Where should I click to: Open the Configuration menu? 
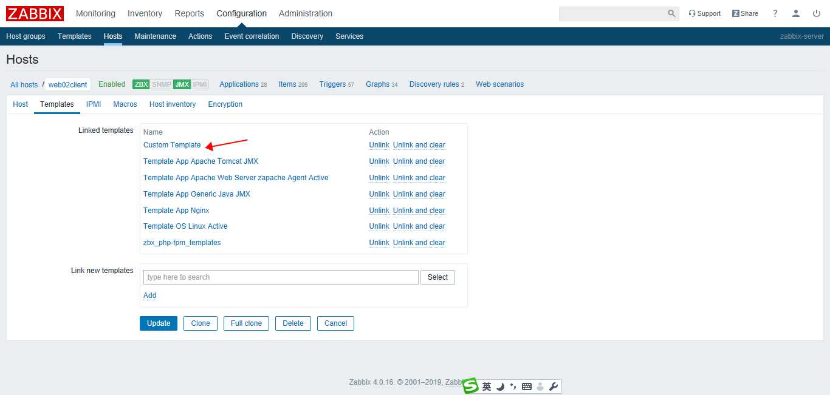tap(241, 13)
